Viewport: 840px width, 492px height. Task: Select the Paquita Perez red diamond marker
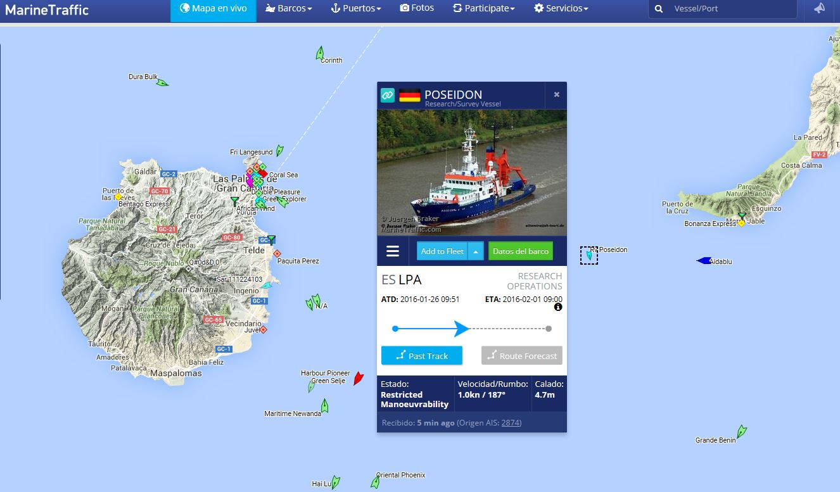(277, 253)
